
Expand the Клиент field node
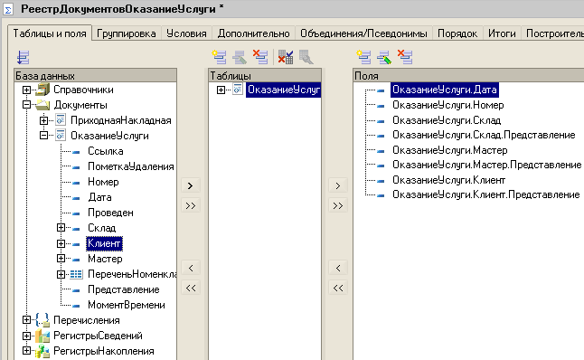(x=61, y=243)
